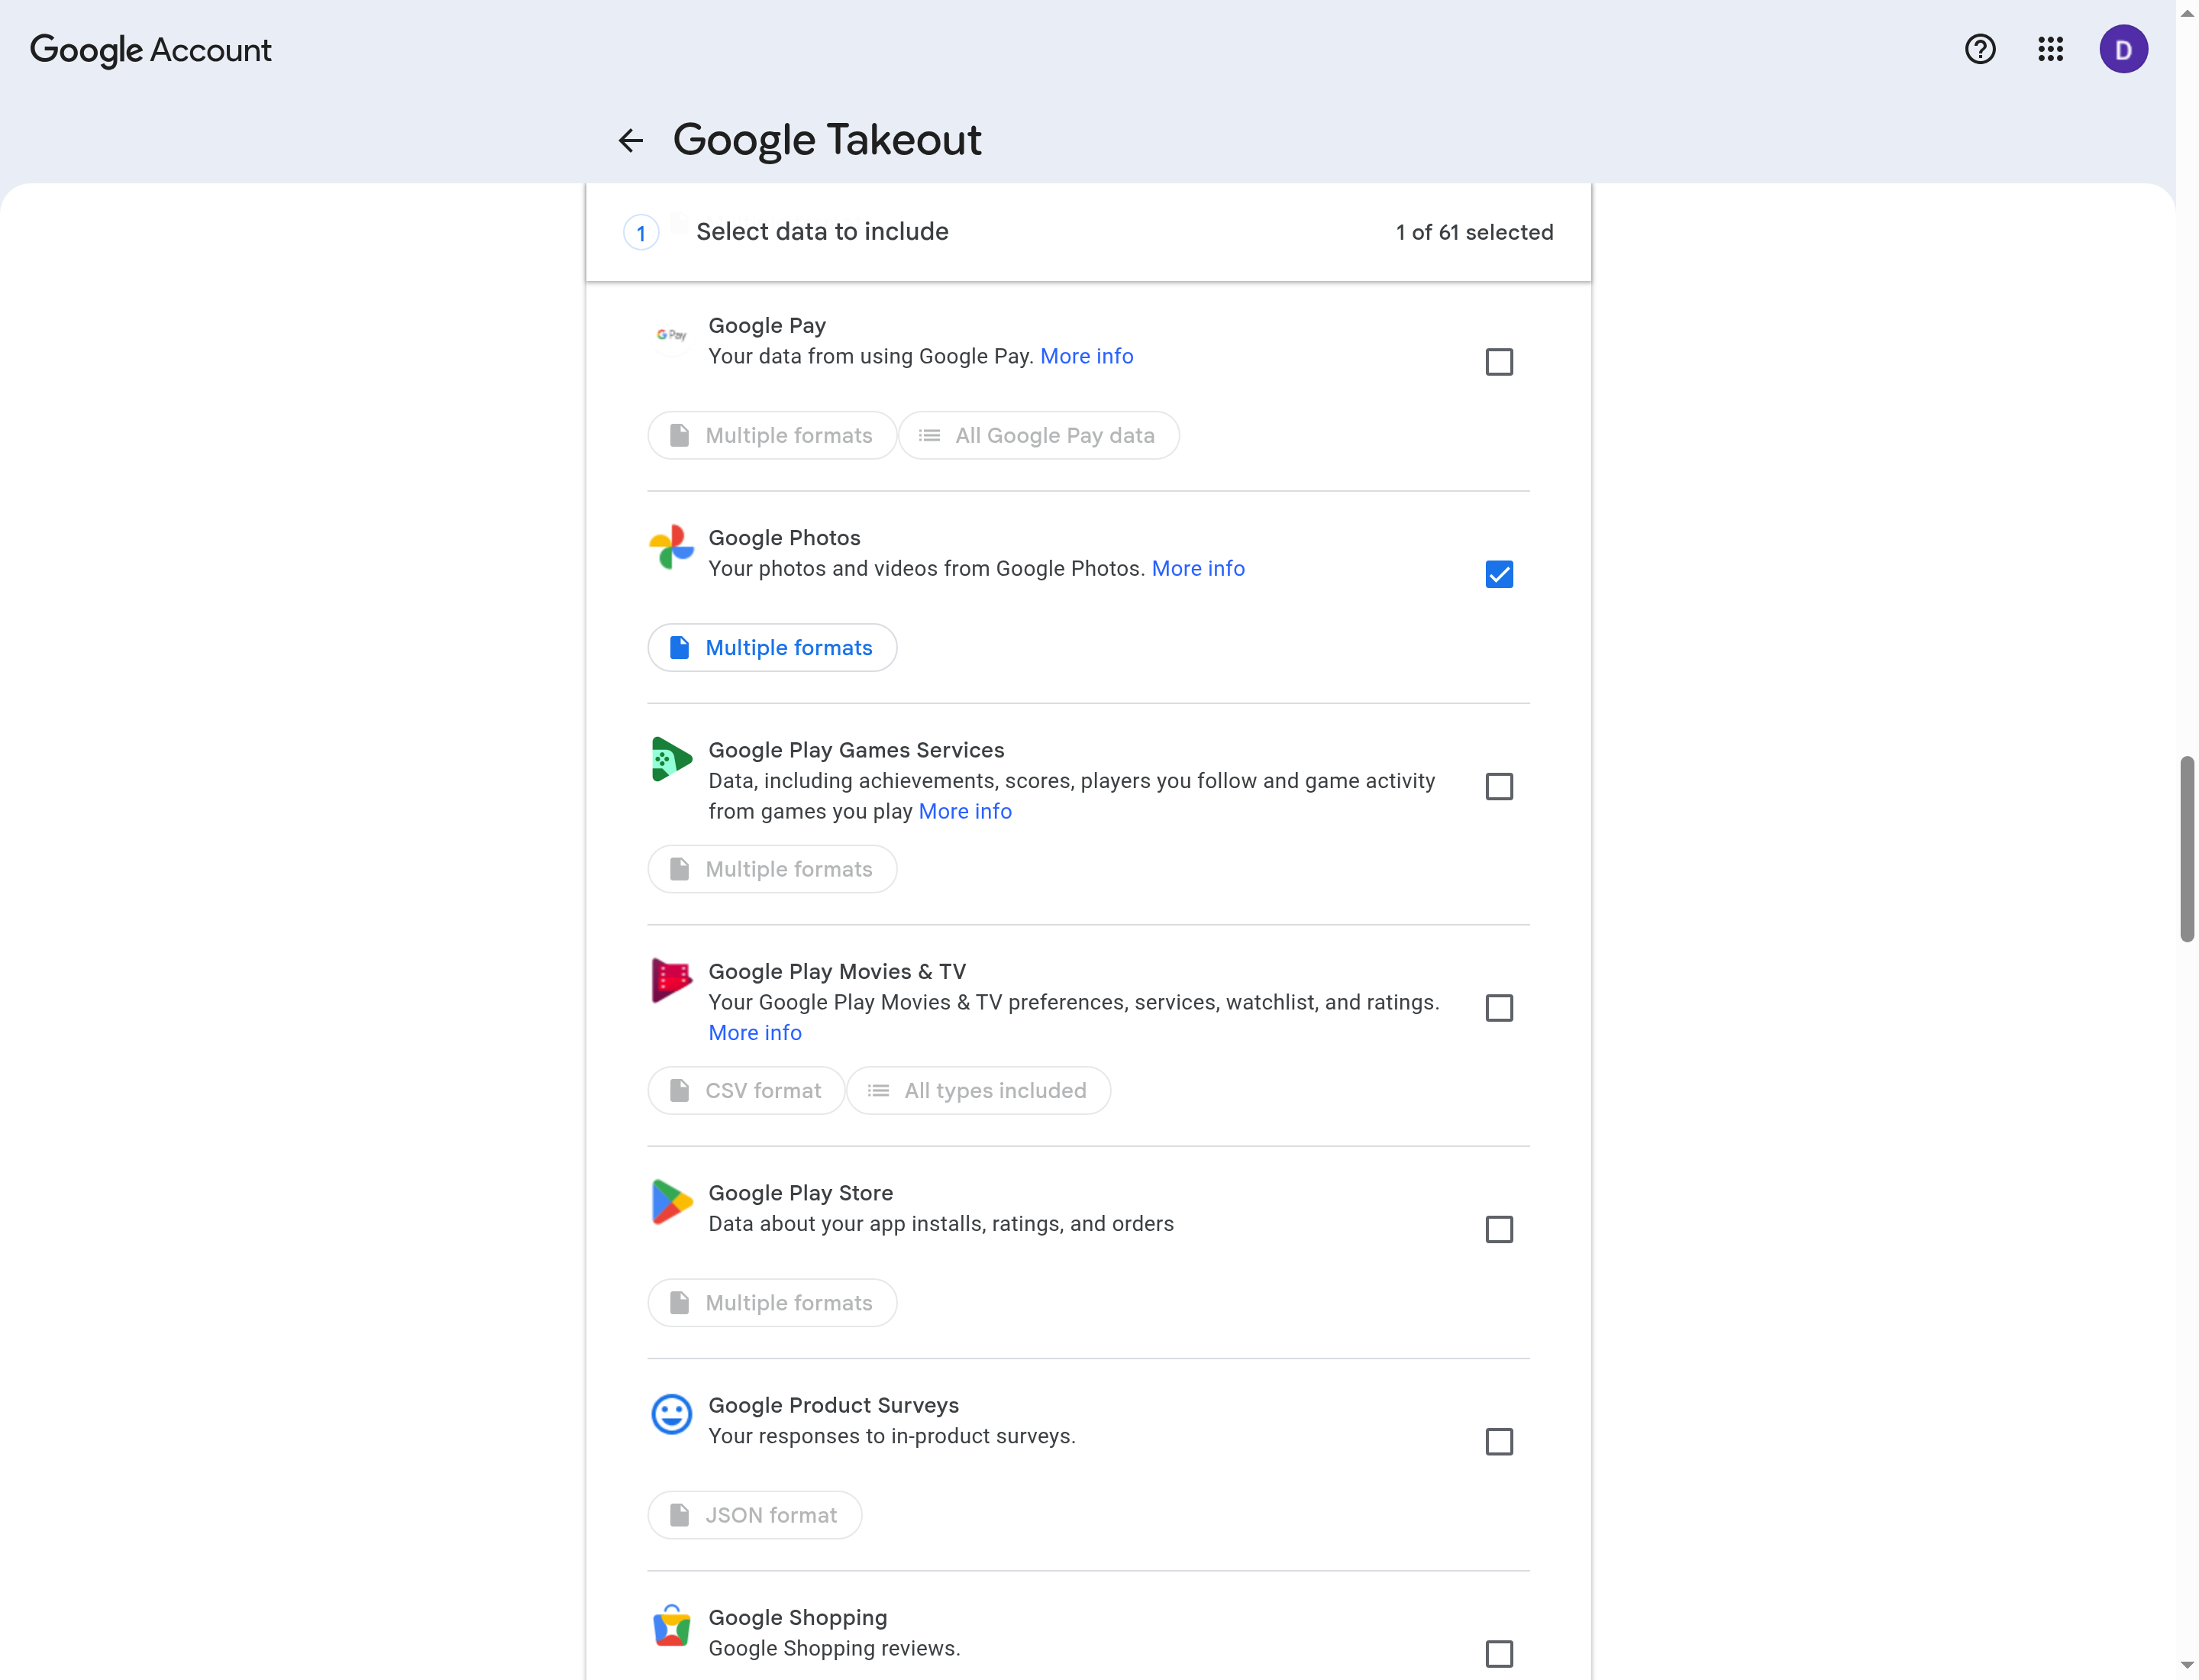Click the Google Takeout page heading
Screen dimensions: 2199x1680
826,140
